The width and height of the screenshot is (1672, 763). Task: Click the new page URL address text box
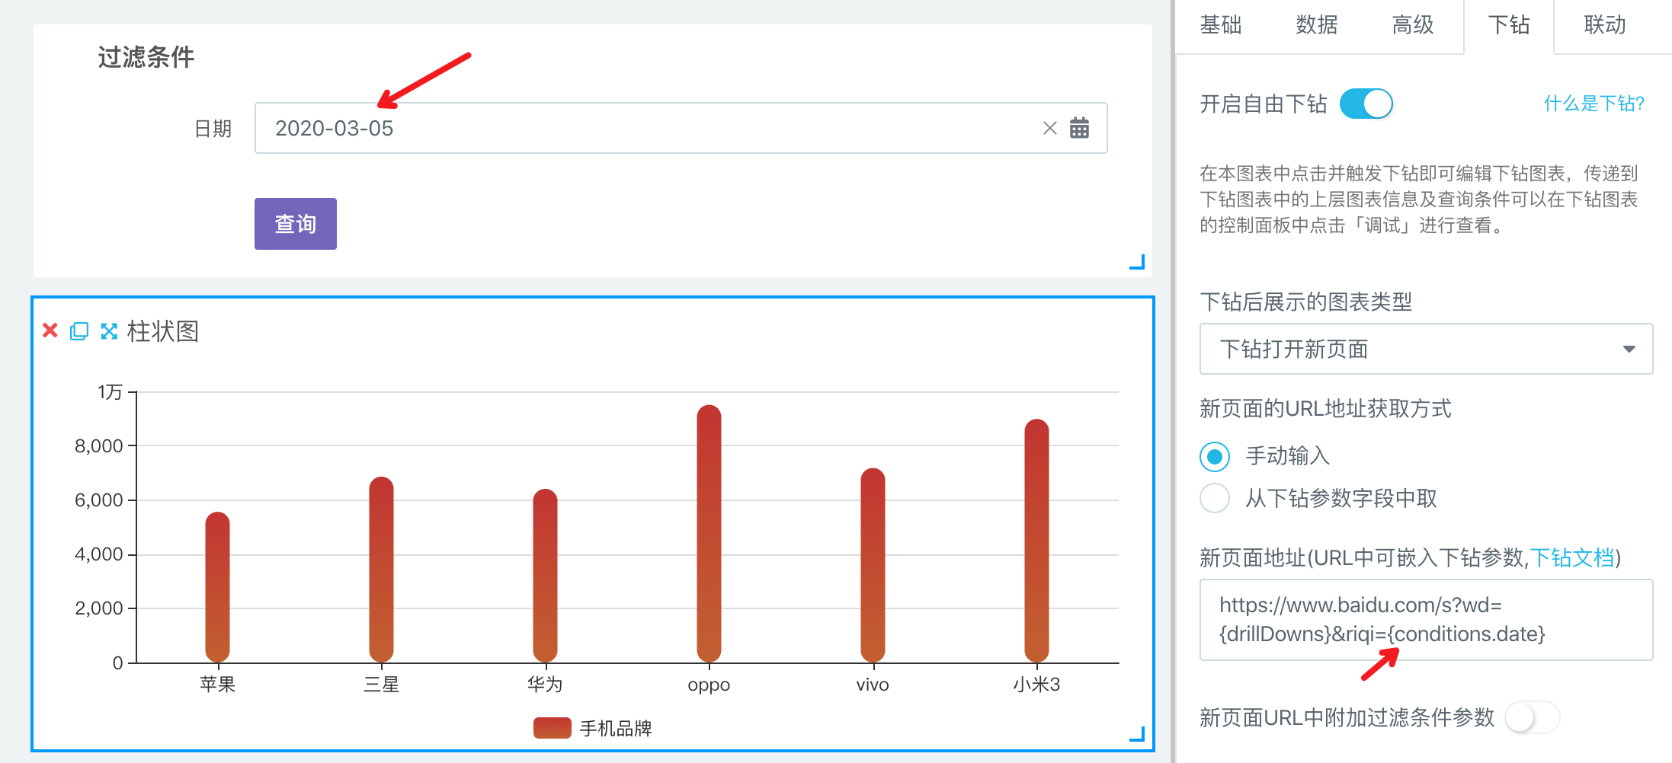pos(1426,620)
